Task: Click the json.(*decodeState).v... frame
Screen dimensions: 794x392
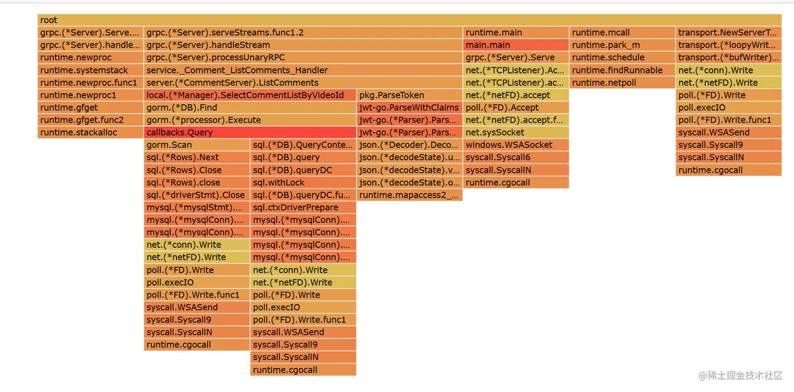Action: pyautogui.click(x=410, y=170)
